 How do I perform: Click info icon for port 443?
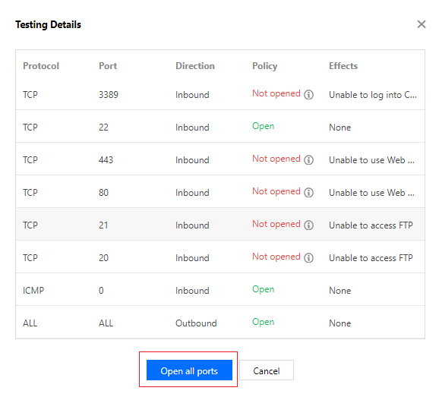(308, 159)
